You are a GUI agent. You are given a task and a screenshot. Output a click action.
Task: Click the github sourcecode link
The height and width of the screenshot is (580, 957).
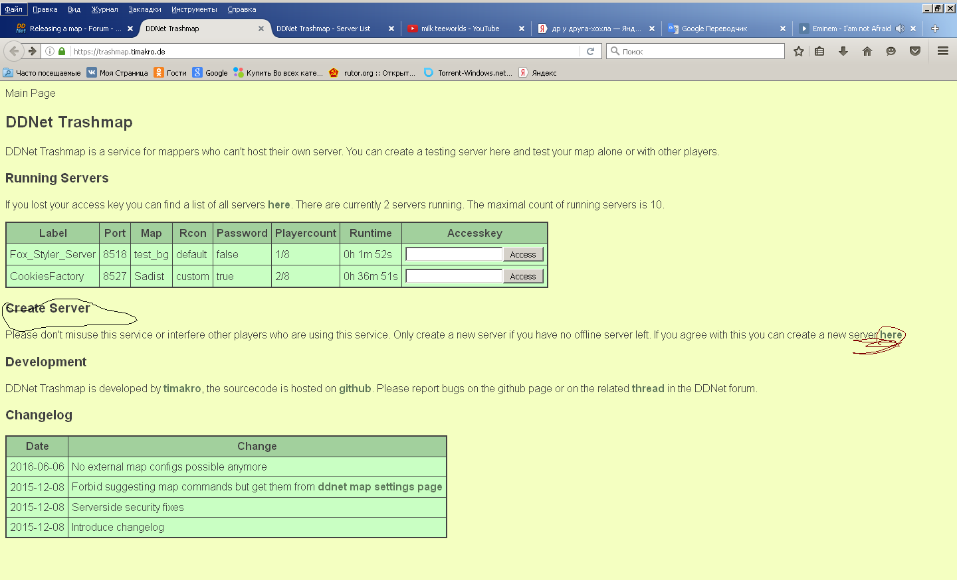coord(354,388)
